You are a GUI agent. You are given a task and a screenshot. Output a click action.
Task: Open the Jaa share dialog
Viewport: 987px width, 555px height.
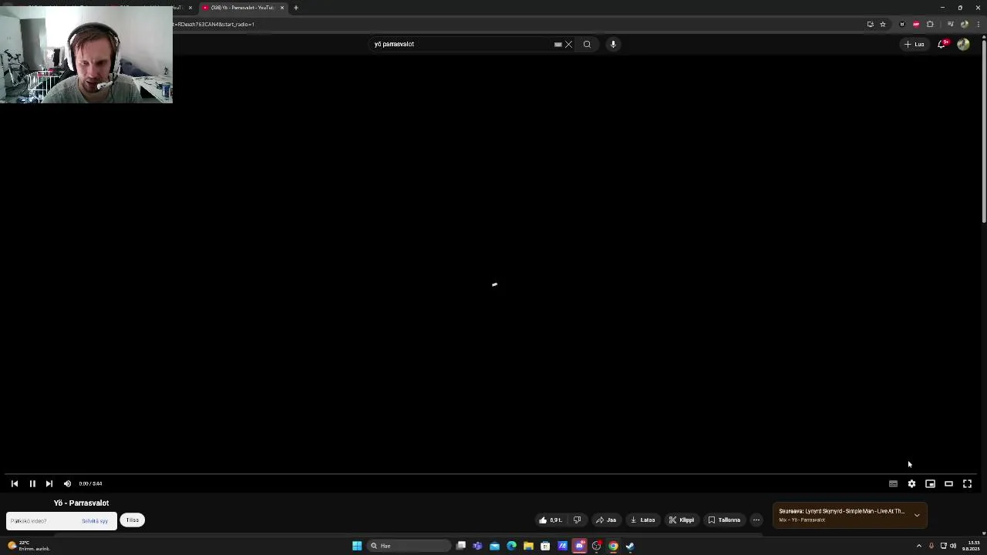[x=606, y=520]
